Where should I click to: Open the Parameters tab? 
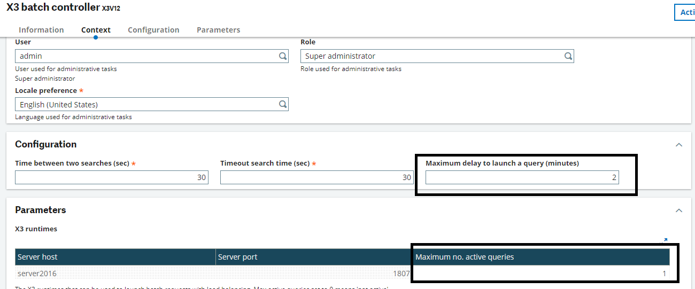point(218,30)
